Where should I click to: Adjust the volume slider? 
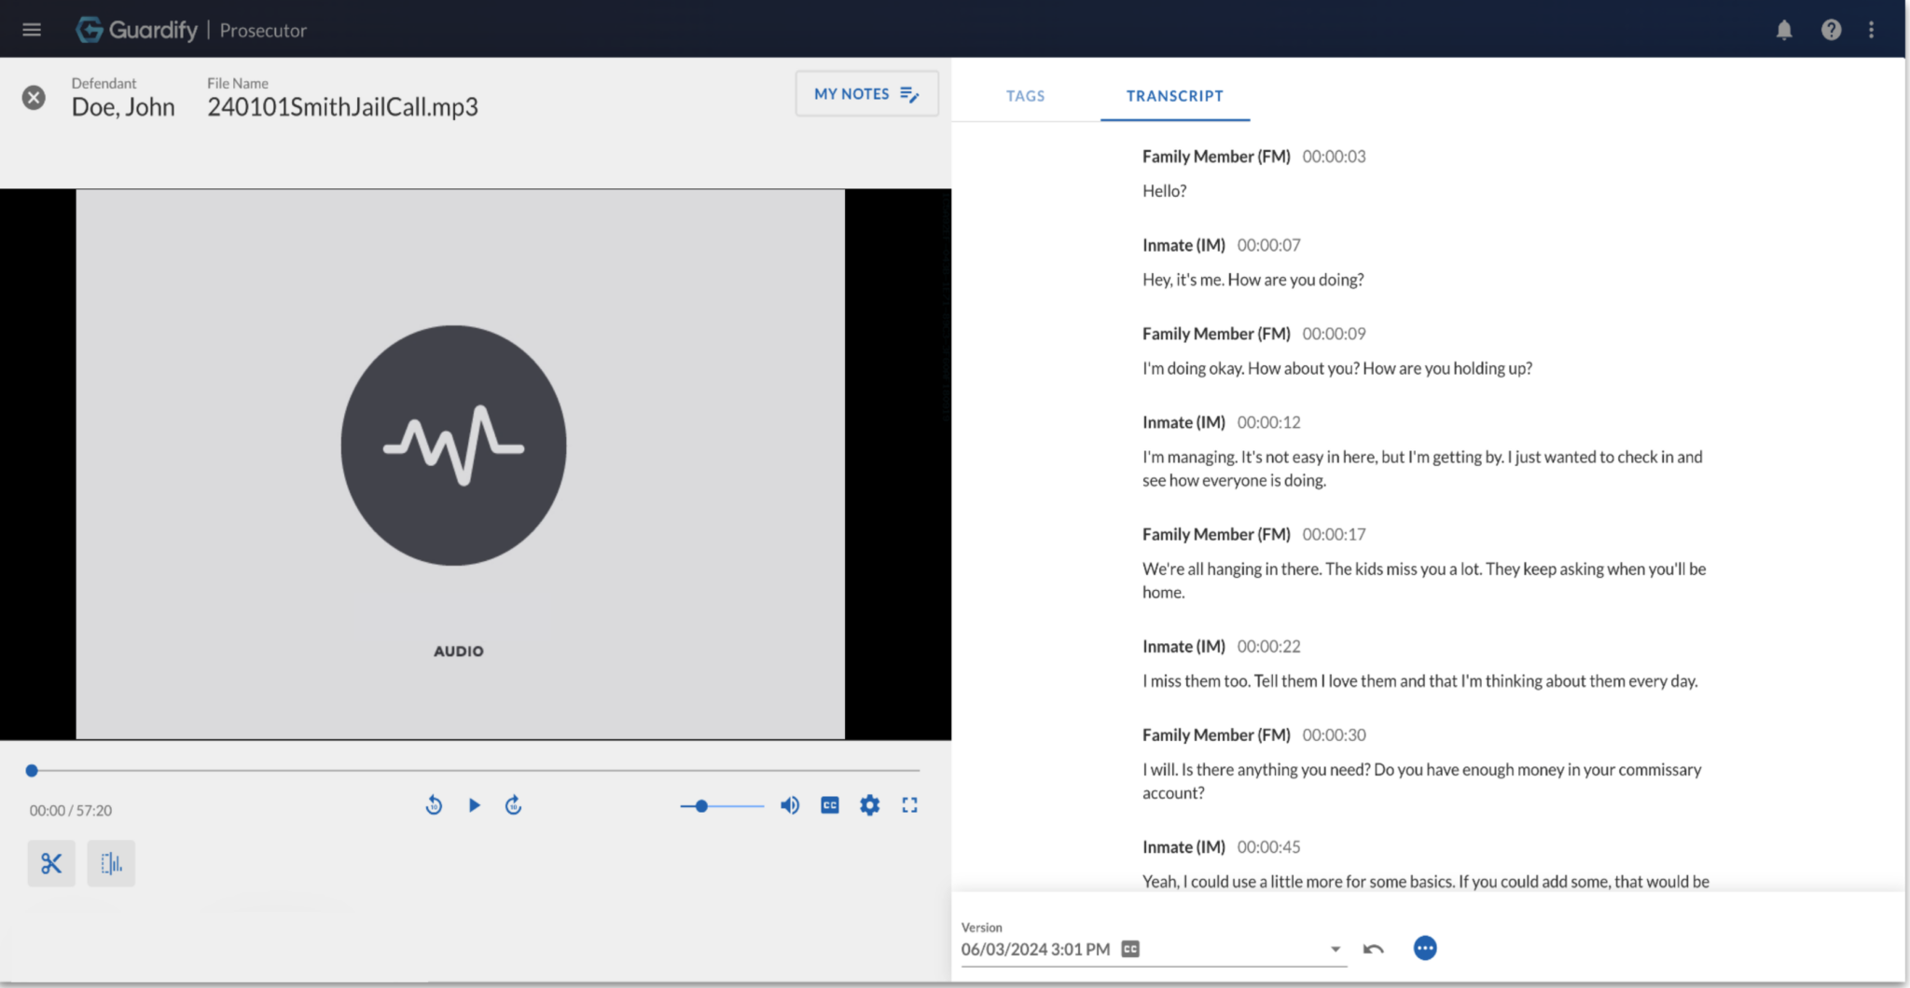pos(721,806)
